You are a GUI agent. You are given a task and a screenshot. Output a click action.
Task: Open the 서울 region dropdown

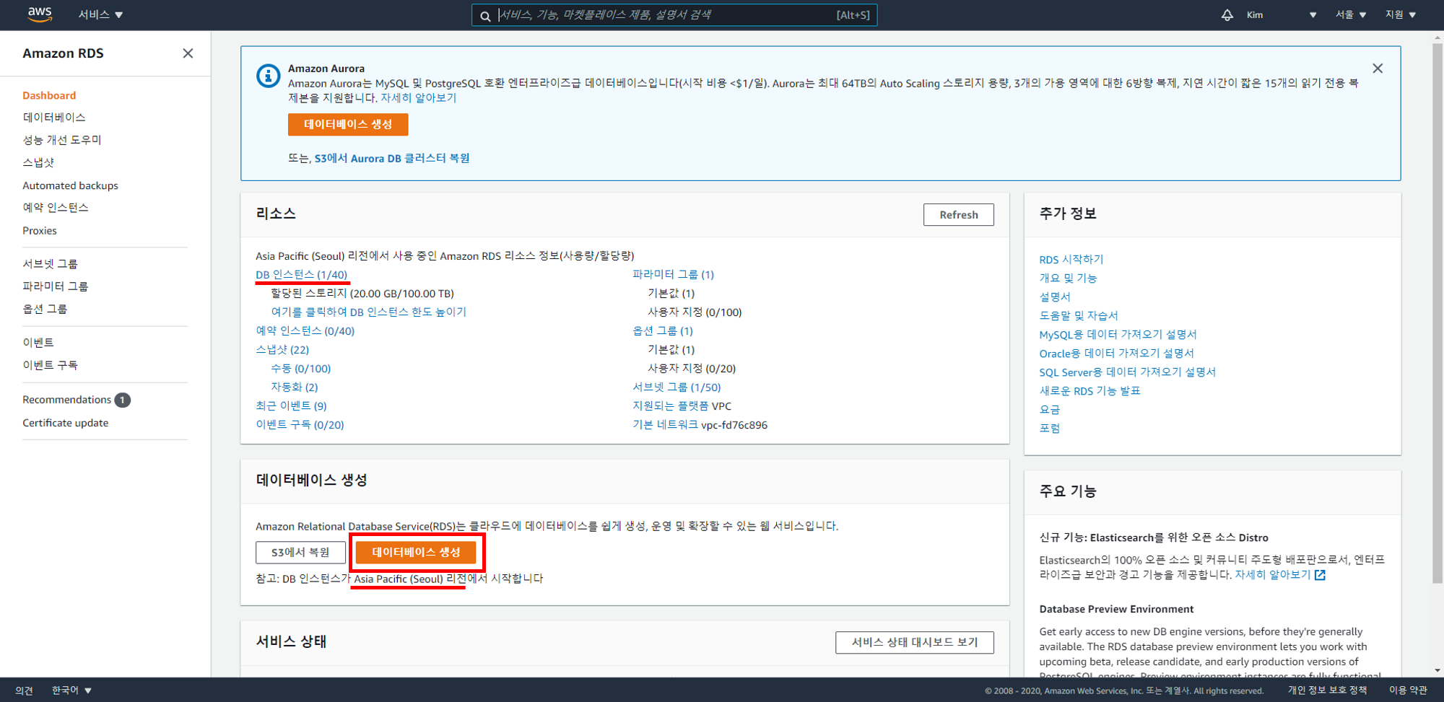pyautogui.click(x=1350, y=14)
